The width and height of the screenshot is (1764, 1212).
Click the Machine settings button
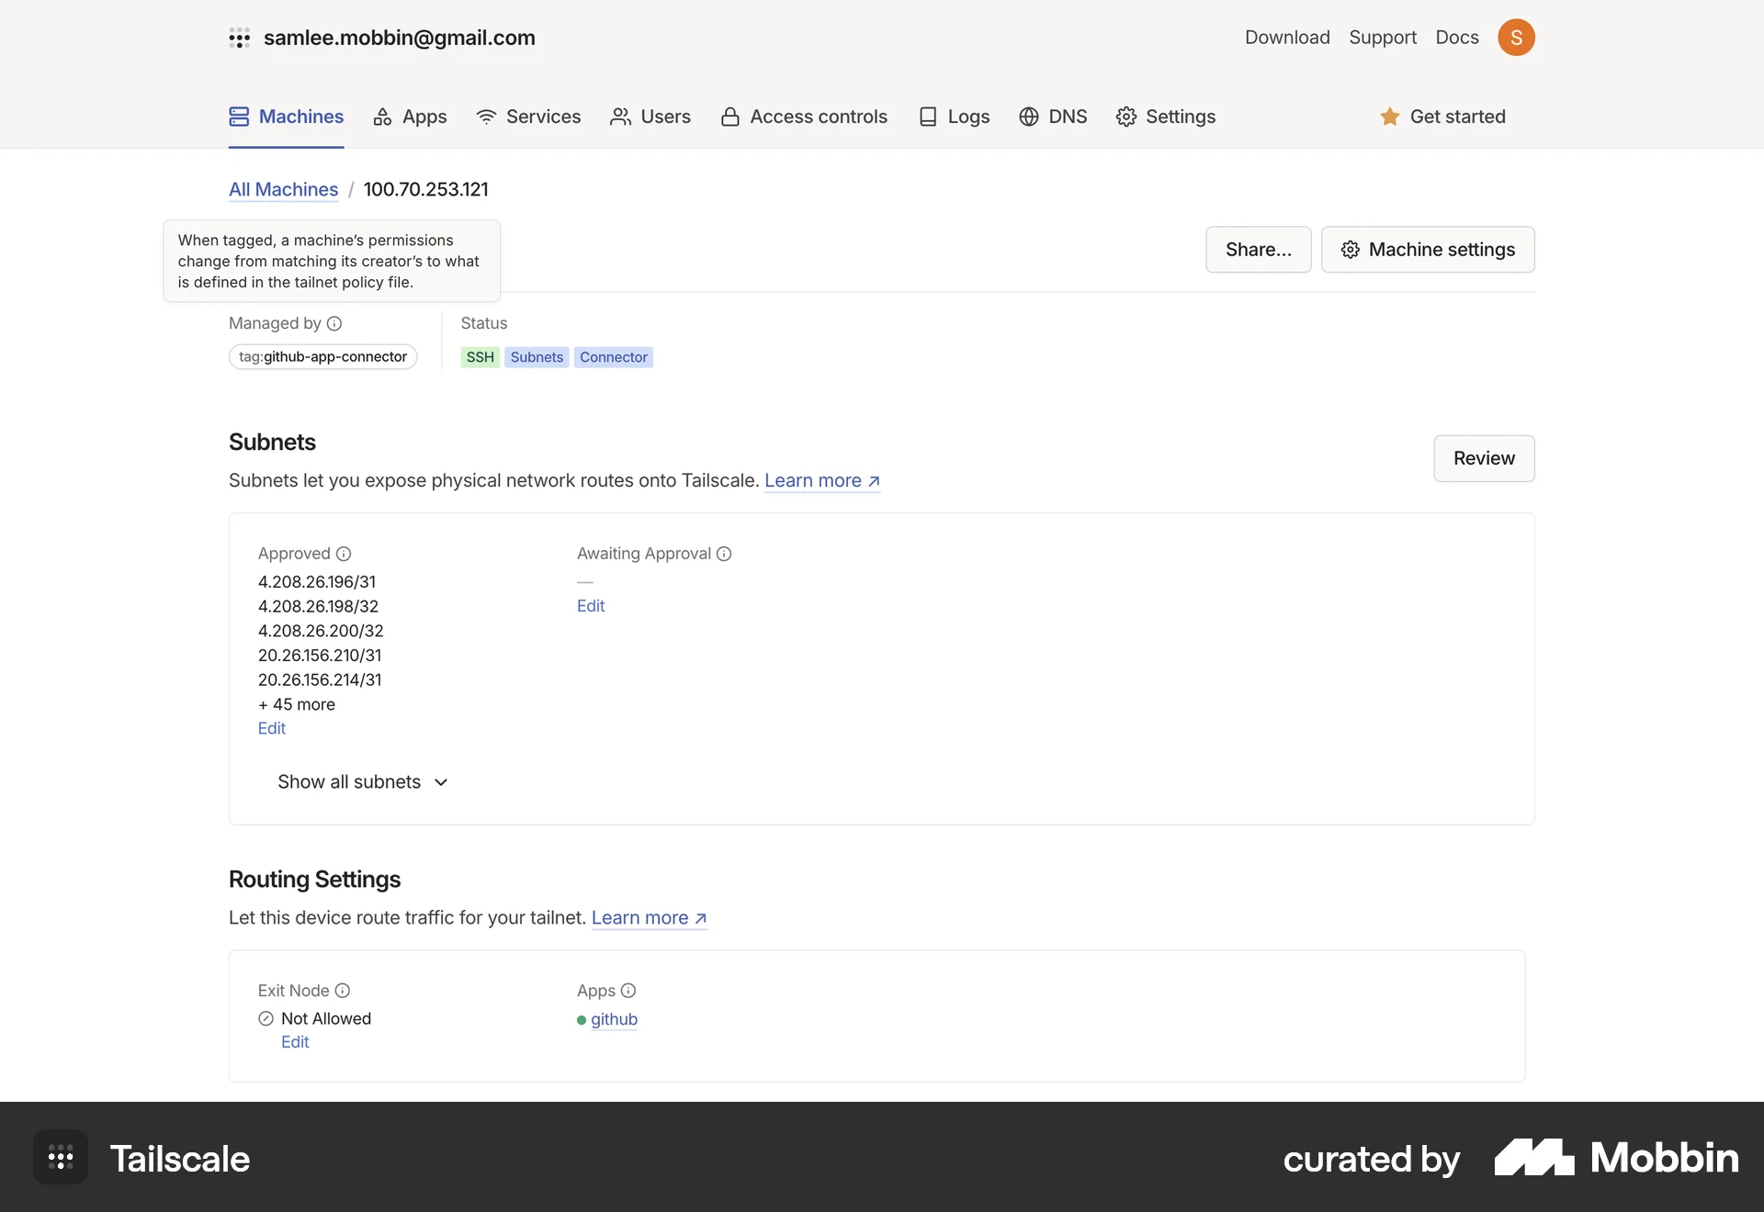(x=1428, y=249)
